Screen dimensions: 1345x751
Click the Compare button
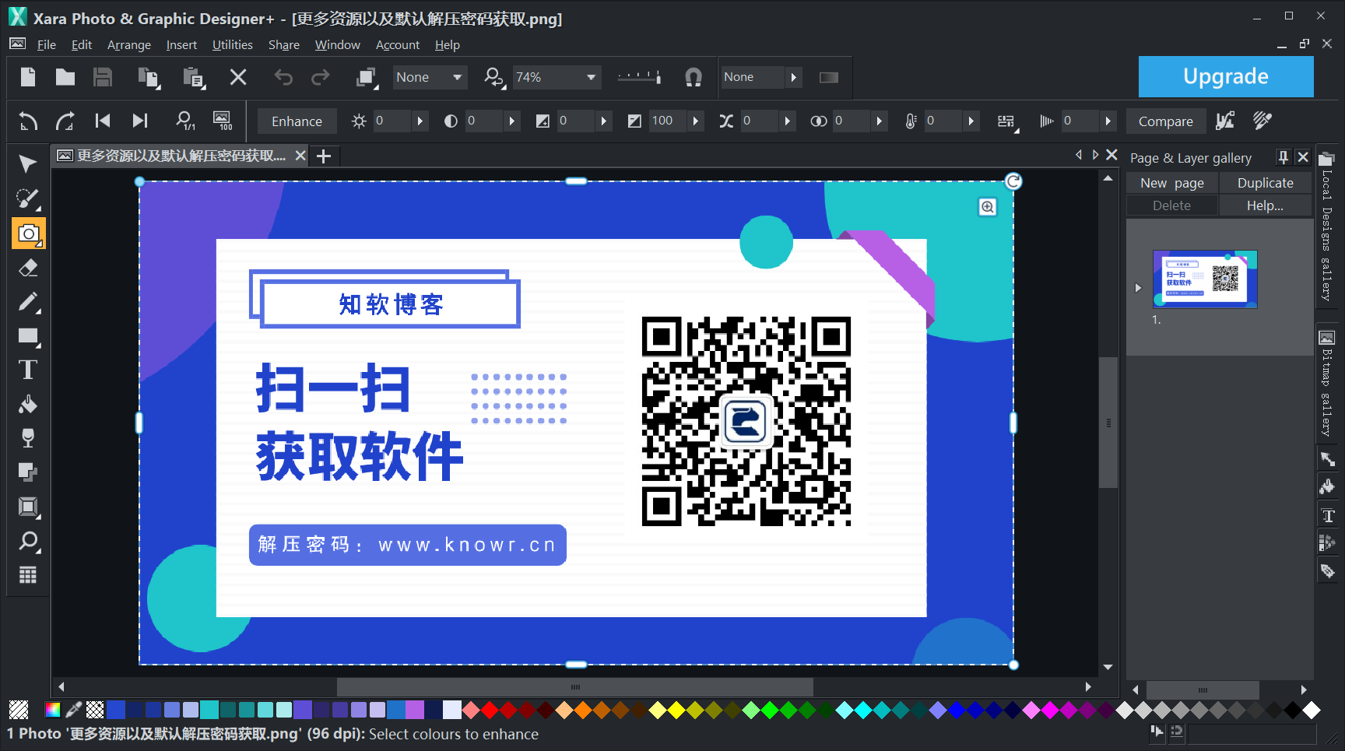(1165, 121)
